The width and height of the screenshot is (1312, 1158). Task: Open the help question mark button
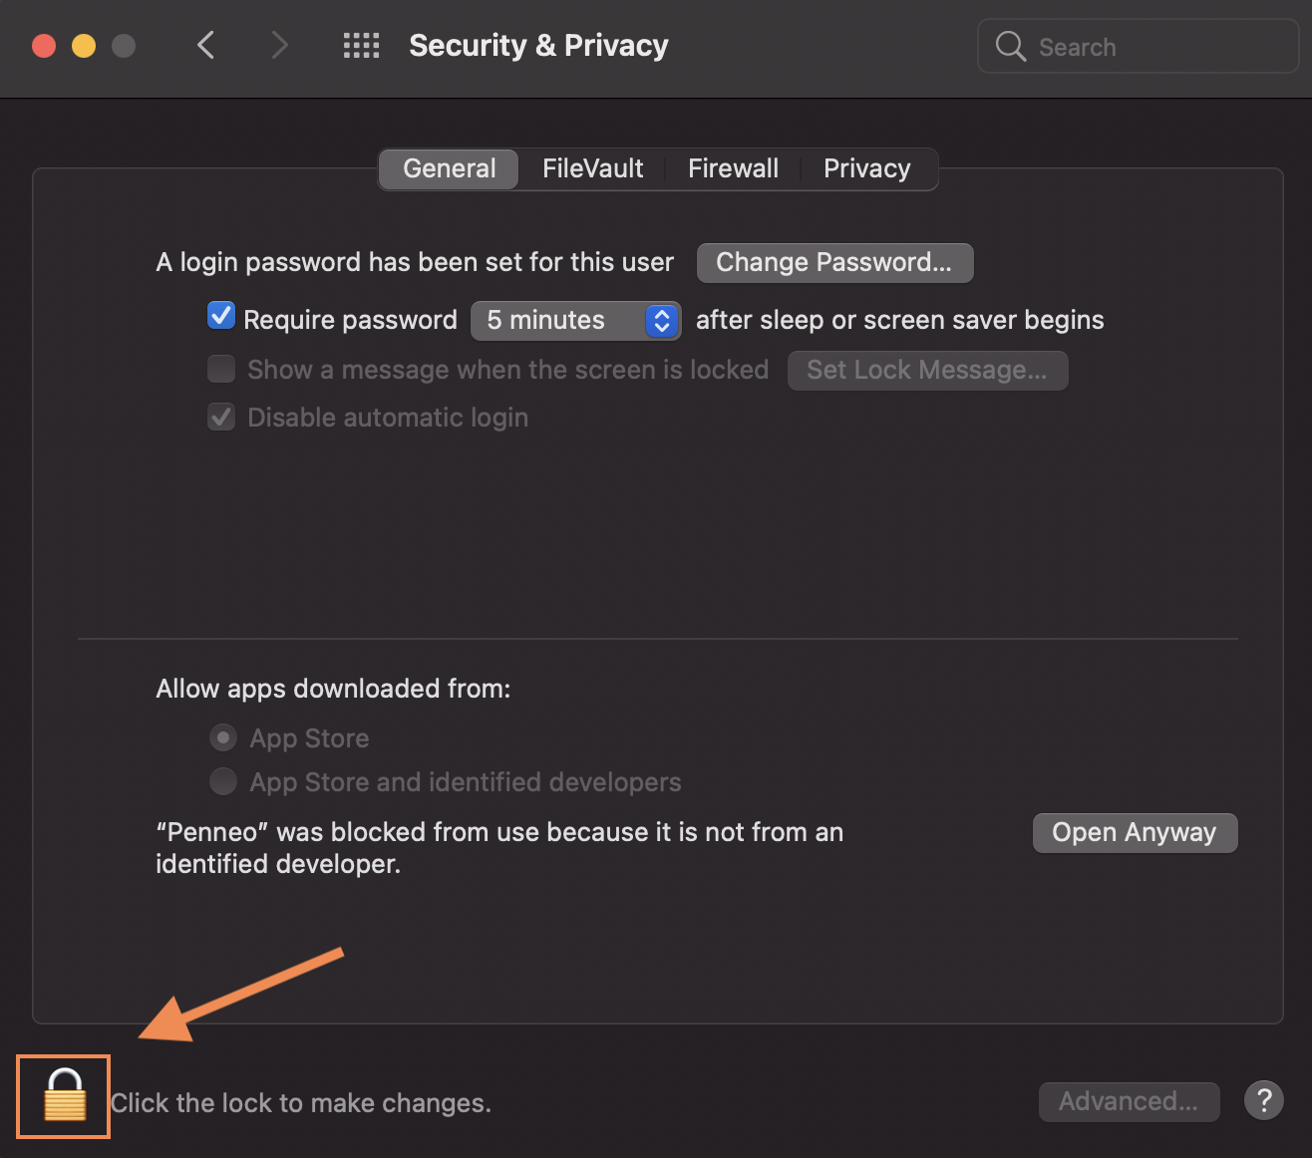tap(1263, 1101)
